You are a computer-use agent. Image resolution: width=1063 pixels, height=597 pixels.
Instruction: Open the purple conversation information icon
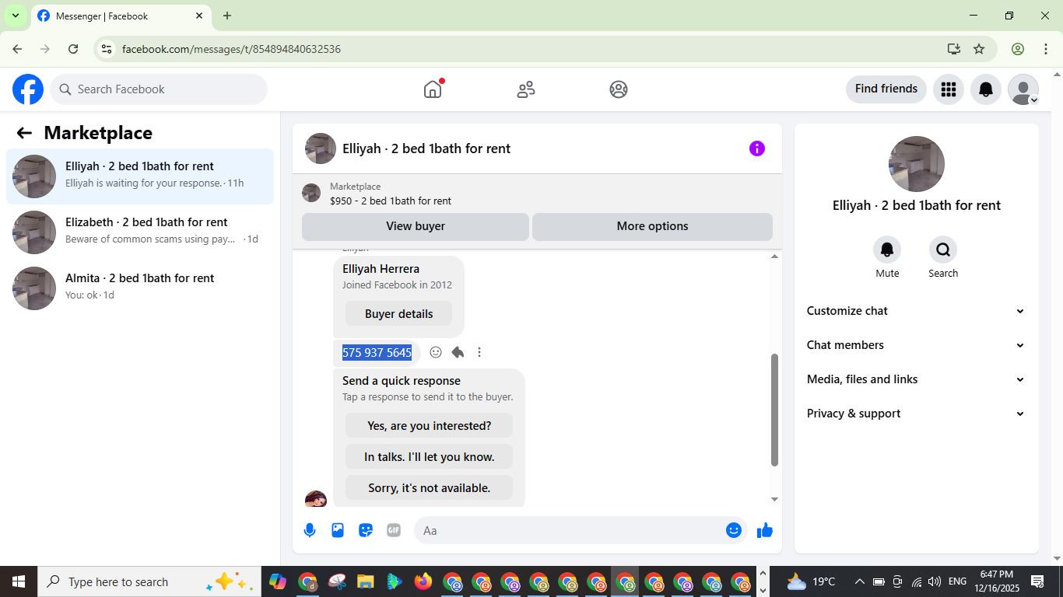click(x=757, y=148)
